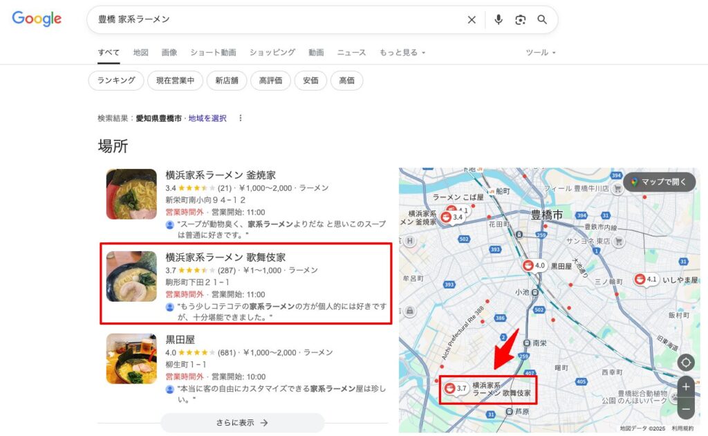Click the マップで開く button on the map
Image resolution: width=708 pixels, height=436 pixels.
coord(659,181)
